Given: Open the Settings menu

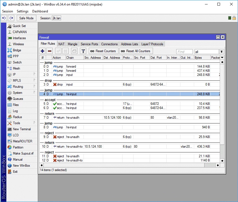Looking at the screenshot, I should tap(22, 11).
